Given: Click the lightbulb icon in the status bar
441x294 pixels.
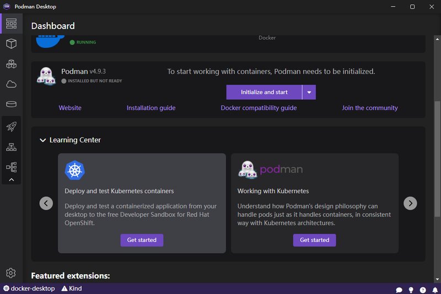Looking at the screenshot, I should coord(411,289).
